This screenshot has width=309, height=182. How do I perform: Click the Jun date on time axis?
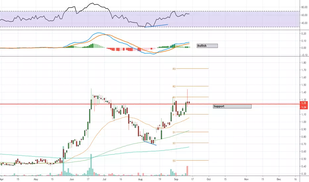(x=72, y=179)
